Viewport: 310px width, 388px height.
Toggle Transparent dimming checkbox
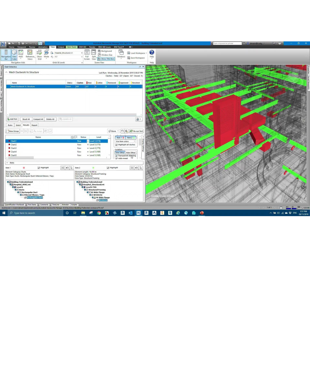pos(117,156)
